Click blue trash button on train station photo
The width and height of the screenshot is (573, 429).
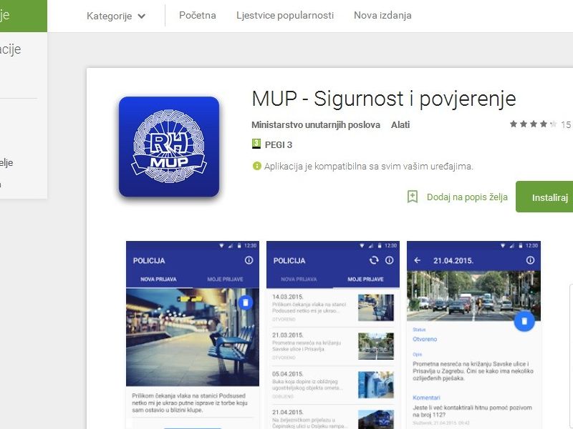click(x=246, y=302)
